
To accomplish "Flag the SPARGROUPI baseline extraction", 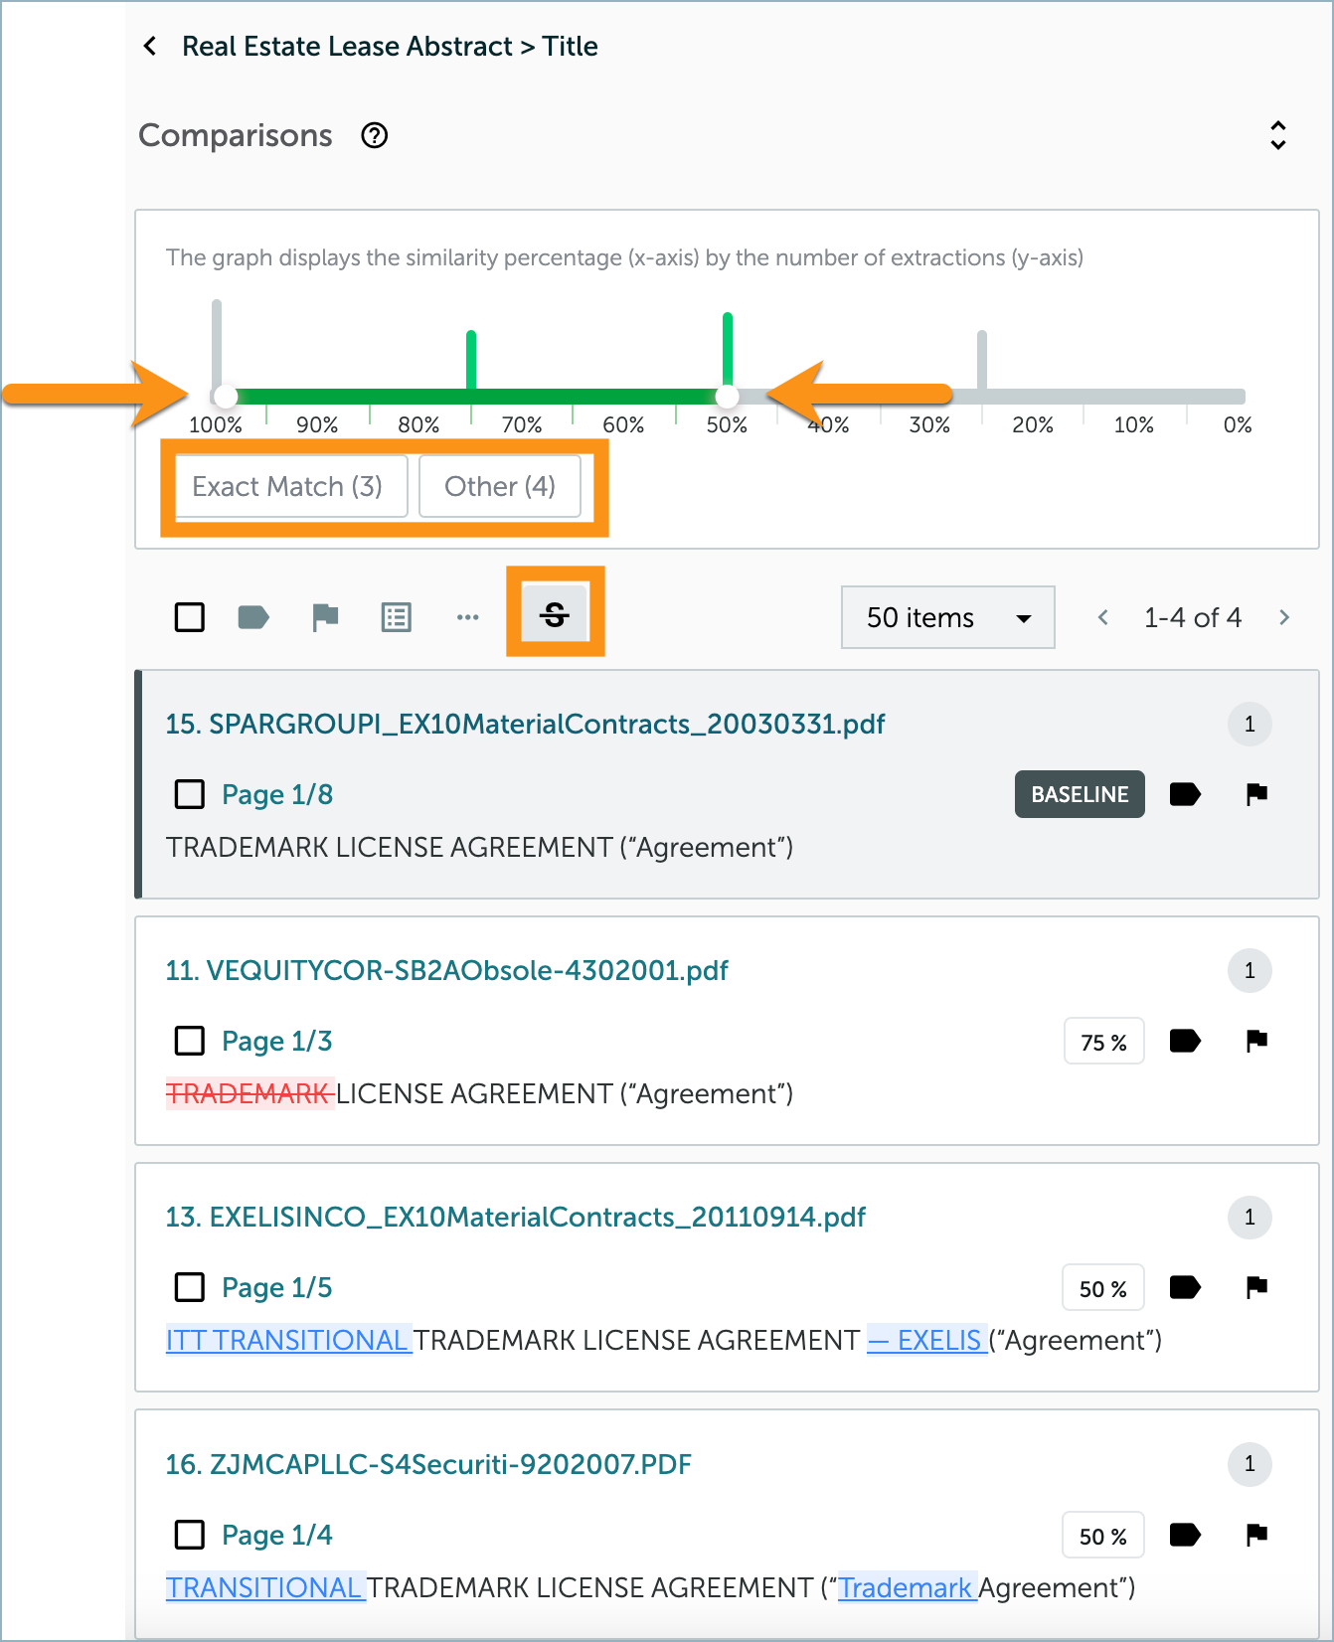I will 1256,794.
